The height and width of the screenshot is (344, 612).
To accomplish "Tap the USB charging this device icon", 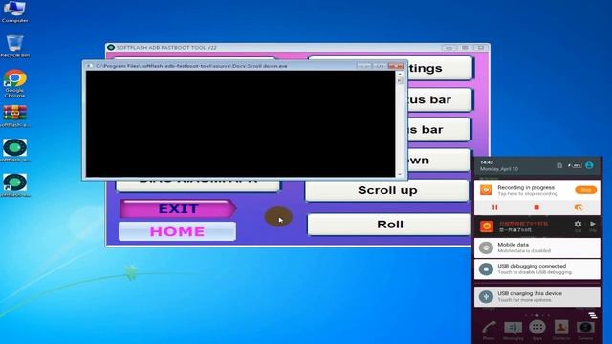I will [x=486, y=296].
